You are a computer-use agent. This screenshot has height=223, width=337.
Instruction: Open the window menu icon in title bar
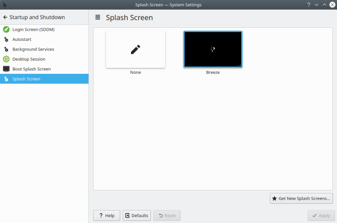point(4,5)
